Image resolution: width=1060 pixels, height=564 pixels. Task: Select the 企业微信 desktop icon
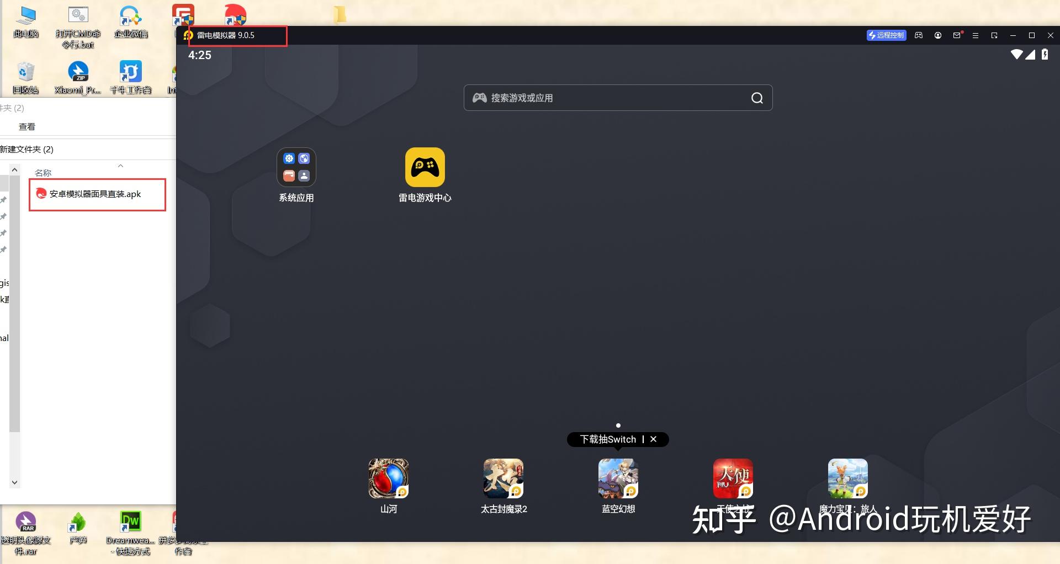click(x=131, y=23)
